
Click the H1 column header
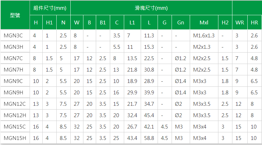click(x=49, y=22)
